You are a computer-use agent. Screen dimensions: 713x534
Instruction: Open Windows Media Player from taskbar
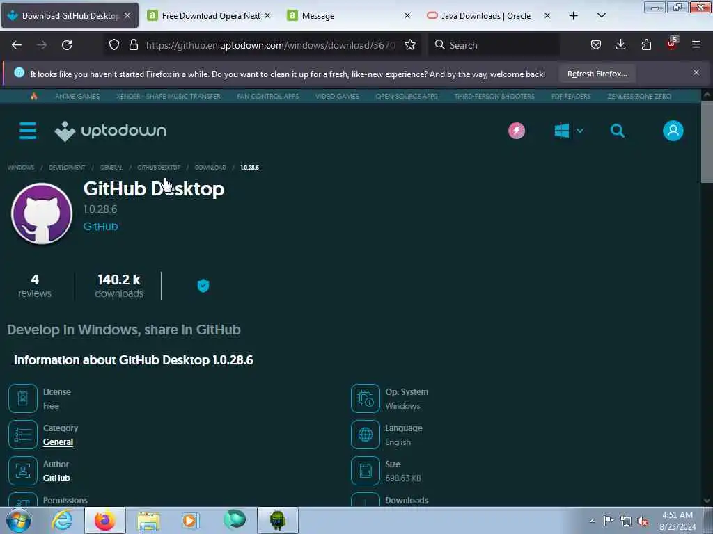(x=189, y=521)
